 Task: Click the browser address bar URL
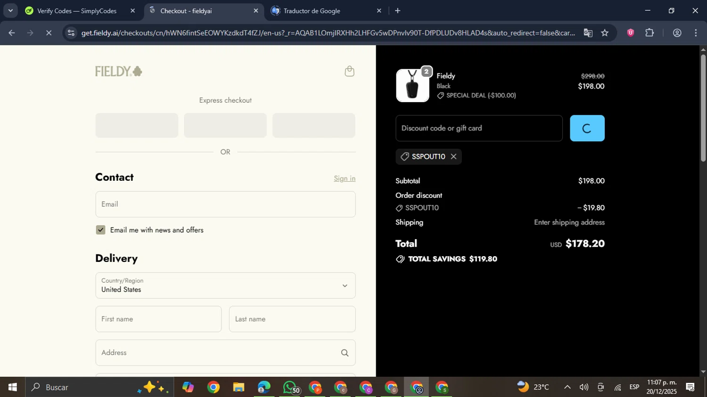coord(328,33)
